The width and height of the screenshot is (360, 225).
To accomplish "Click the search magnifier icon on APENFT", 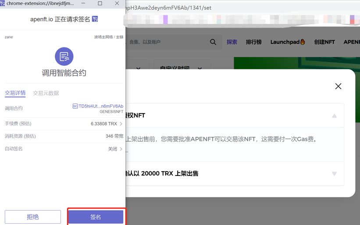I will coord(213,42).
